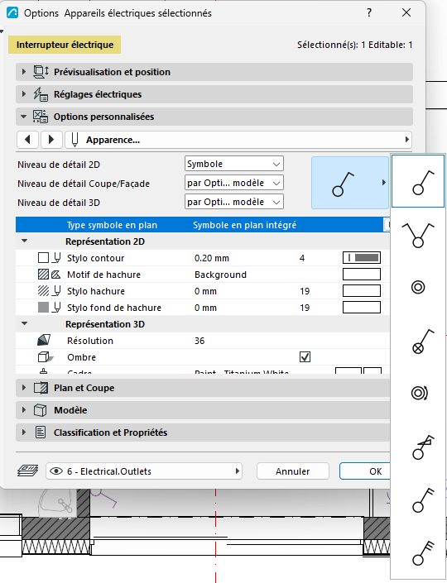The image size is (447, 583).
Task: Toggle the Ombre checkbox
Action: click(305, 357)
